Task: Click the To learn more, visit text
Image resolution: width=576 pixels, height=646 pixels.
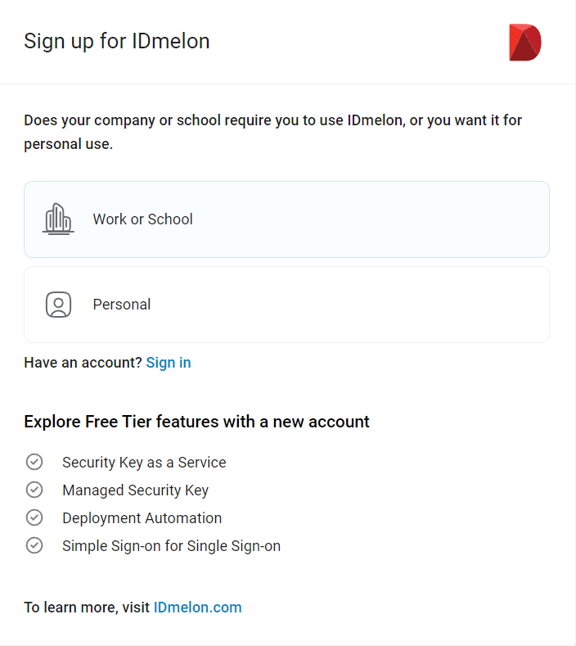Action: click(x=87, y=608)
